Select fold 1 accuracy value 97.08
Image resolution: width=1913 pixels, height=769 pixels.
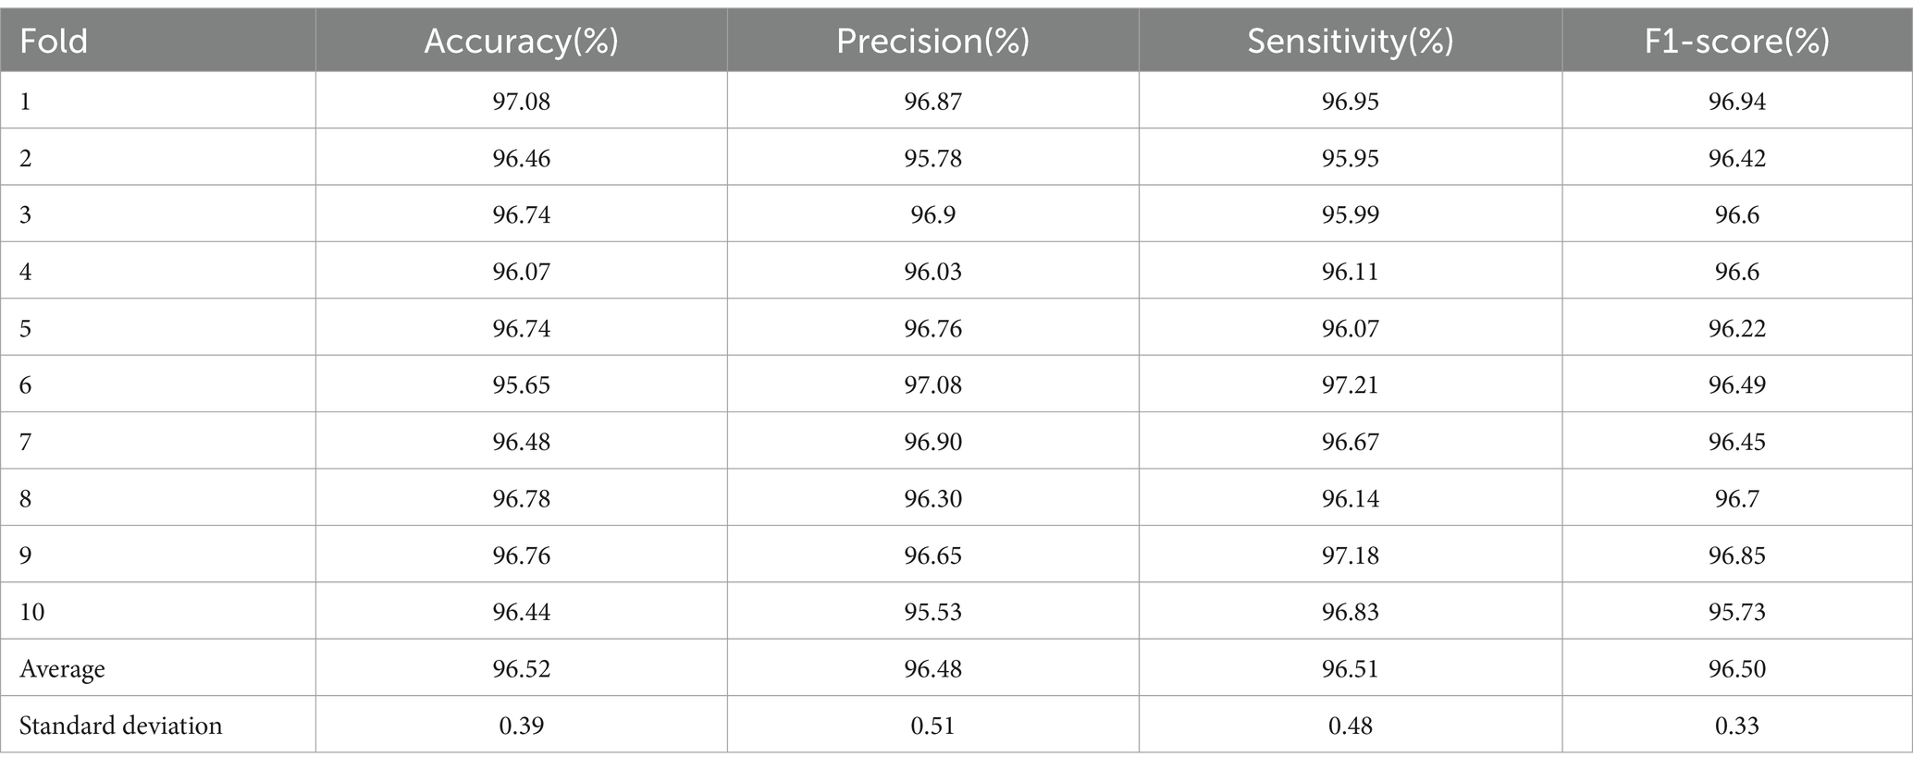point(521,101)
